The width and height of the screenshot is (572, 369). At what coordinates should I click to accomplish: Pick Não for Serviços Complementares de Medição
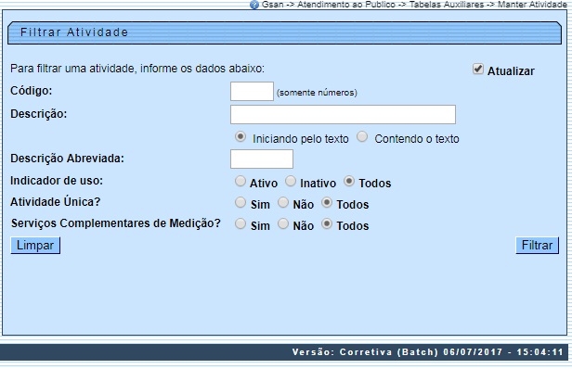coord(283,223)
